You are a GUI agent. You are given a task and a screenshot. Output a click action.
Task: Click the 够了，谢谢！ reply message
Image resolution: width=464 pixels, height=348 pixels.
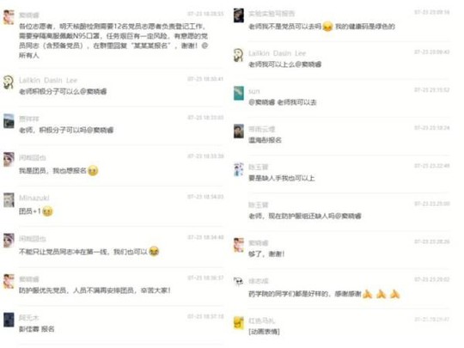coord(266,253)
